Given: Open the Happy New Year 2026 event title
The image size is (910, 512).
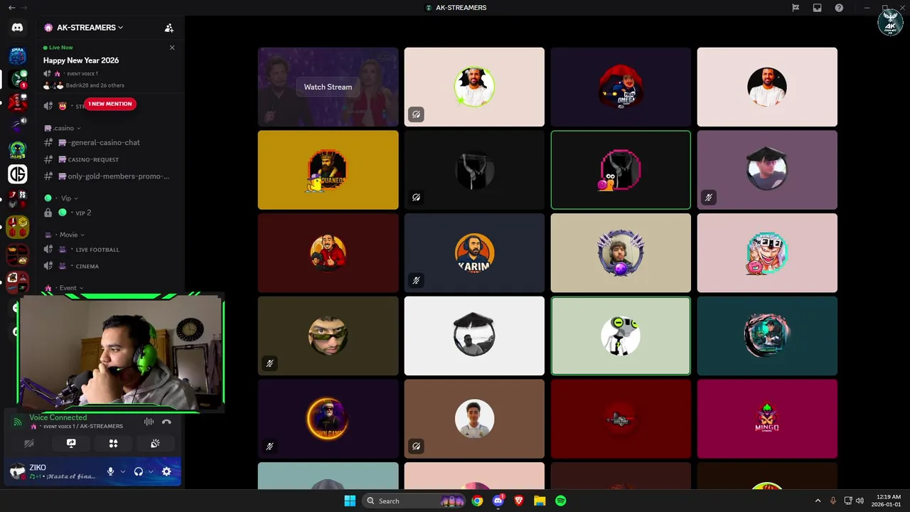Looking at the screenshot, I should coord(81,60).
